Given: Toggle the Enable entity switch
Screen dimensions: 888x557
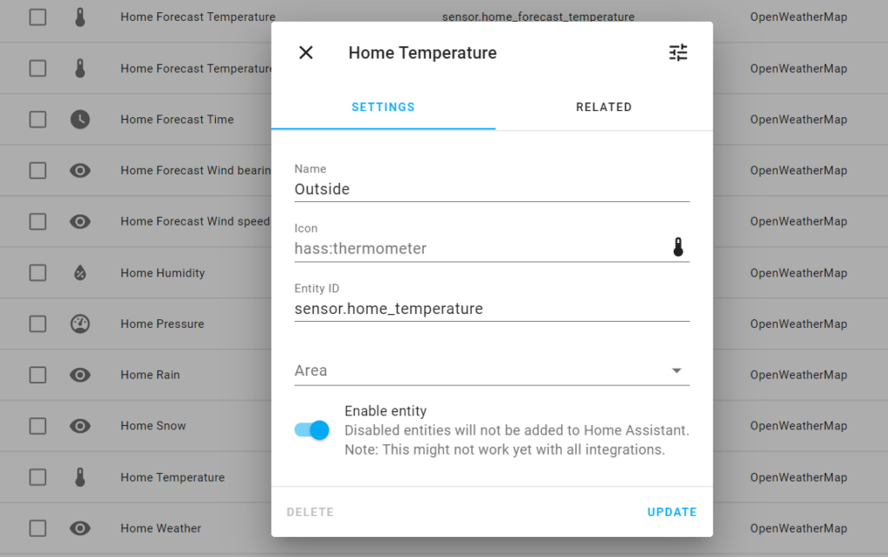Looking at the screenshot, I should pyautogui.click(x=312, y=429).
